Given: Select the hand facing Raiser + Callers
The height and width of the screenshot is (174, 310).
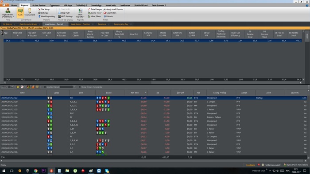Looking at the screenshot, I should 154,117.
